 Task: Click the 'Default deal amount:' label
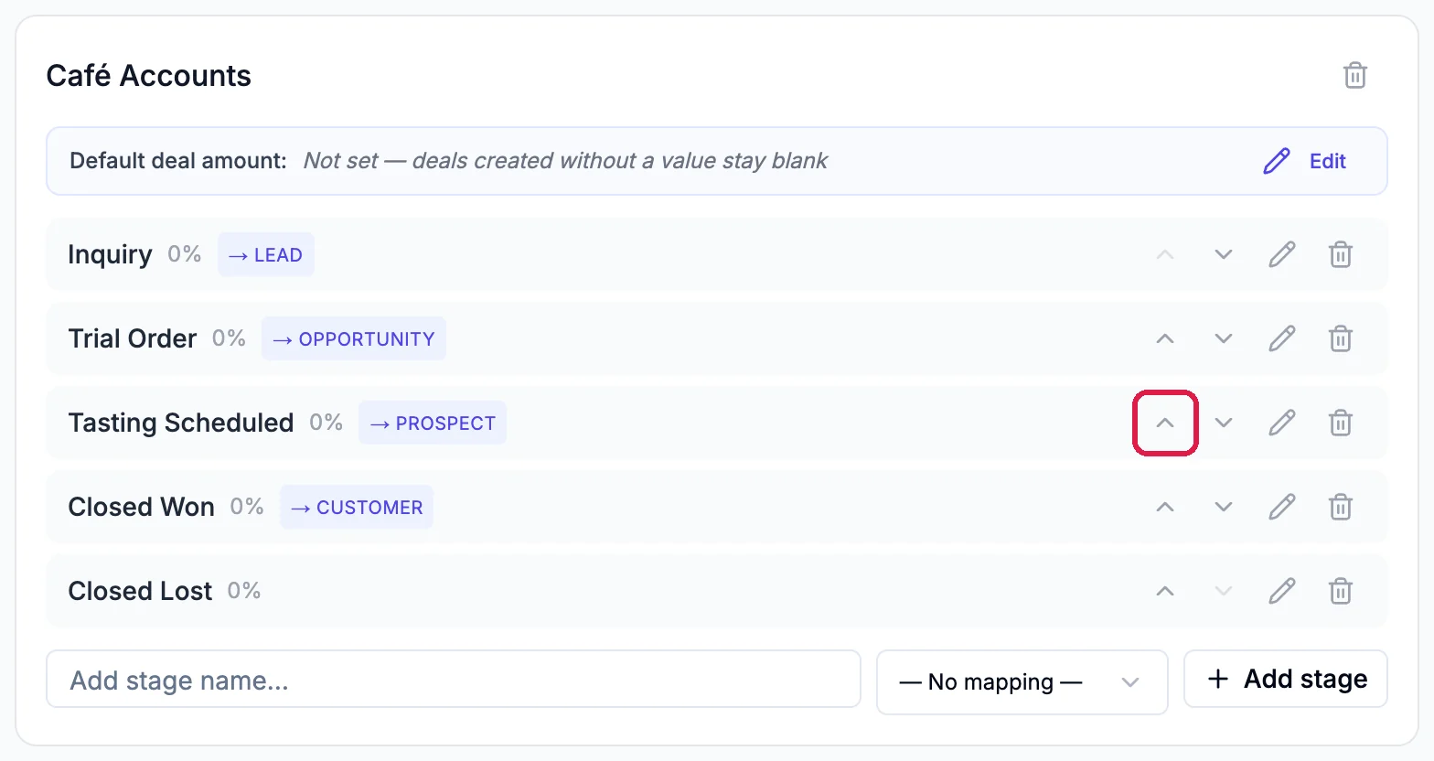(178, 161)
